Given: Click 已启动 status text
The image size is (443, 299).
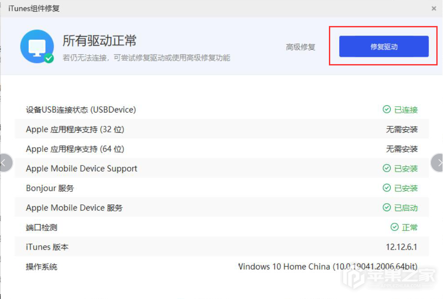Looking at the screenshot, I should [406, 208].
